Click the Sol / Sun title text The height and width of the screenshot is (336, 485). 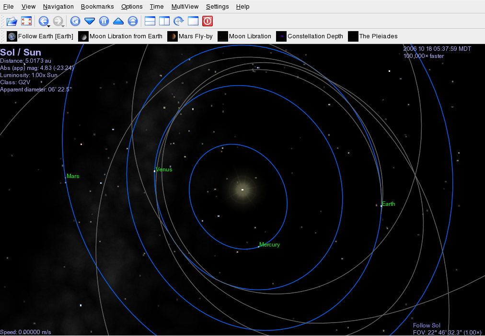[21, 52]
